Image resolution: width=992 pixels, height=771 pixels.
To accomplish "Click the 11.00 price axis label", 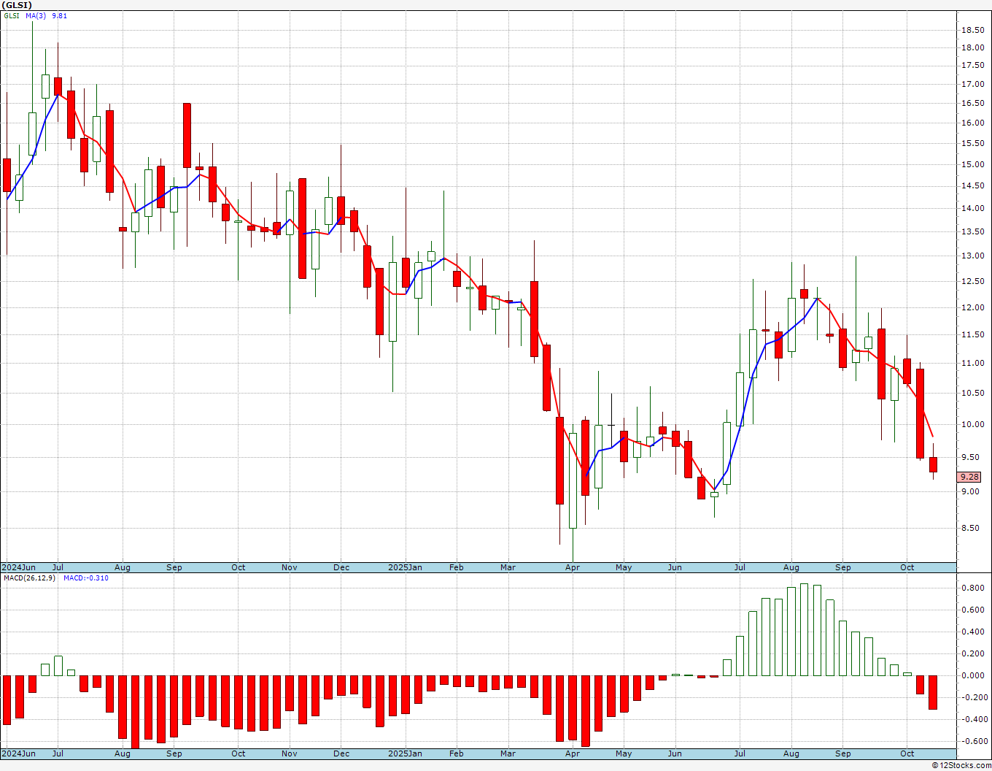I will 972,363.
